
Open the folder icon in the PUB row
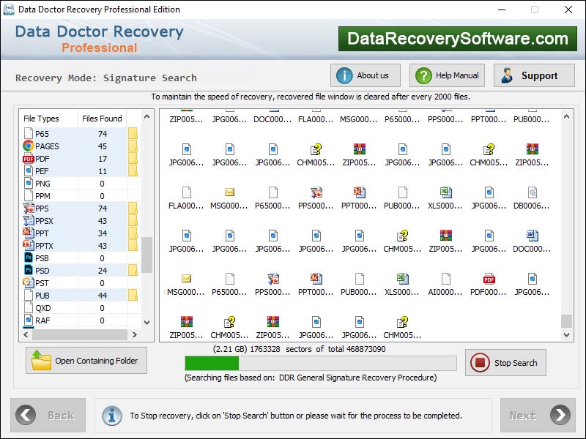point(133,295)
